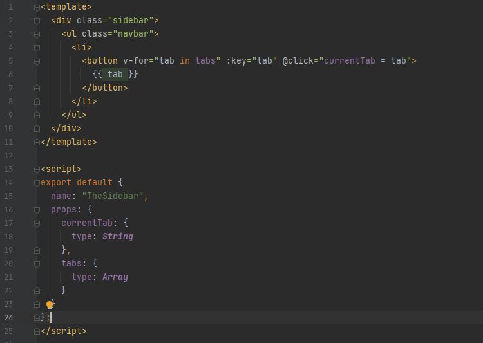The height and width of the screenshot is (343, 483).
Task: Click the closing </ul> tag
Action: coord(74,115)
